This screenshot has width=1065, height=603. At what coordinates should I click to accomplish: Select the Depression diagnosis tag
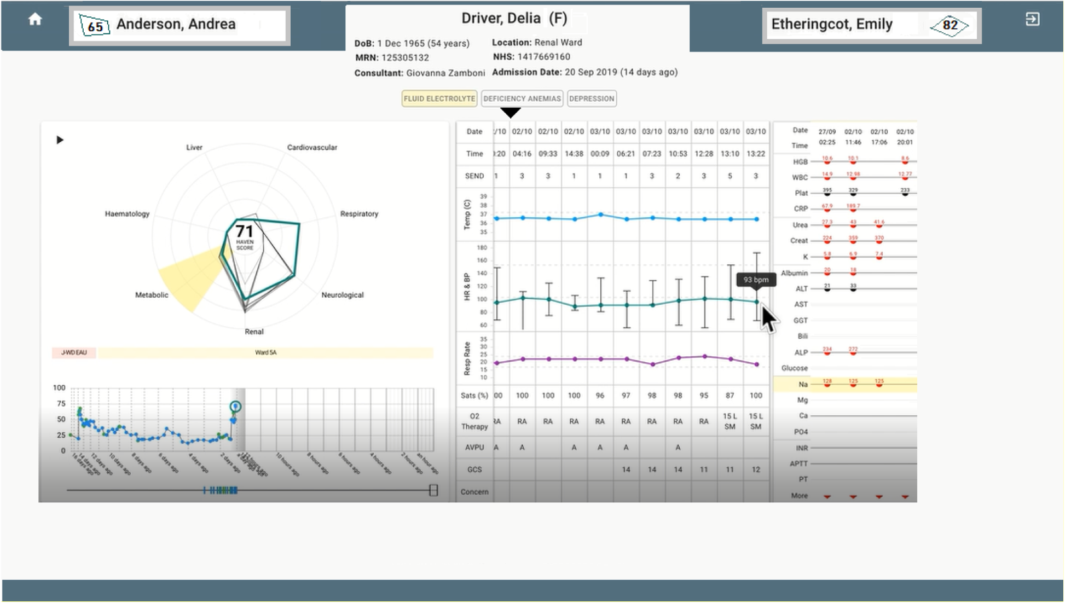pos(592,98)
